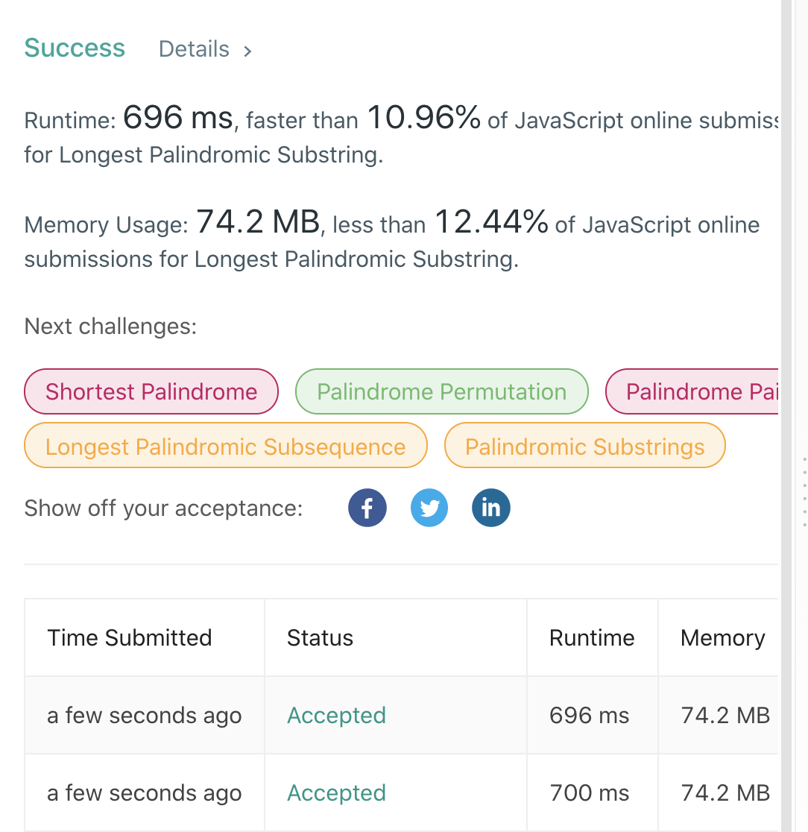Click the Time Submitted column header
The height and width of the screenshot is (832, 808).
130,638
